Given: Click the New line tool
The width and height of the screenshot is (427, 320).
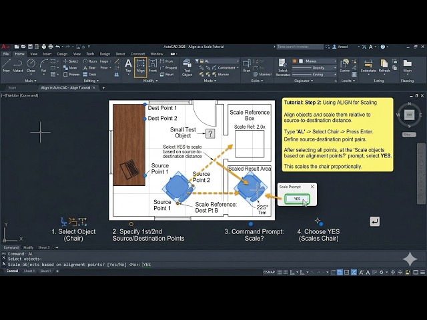Looking at the screenshot, I should click(7, 65).
